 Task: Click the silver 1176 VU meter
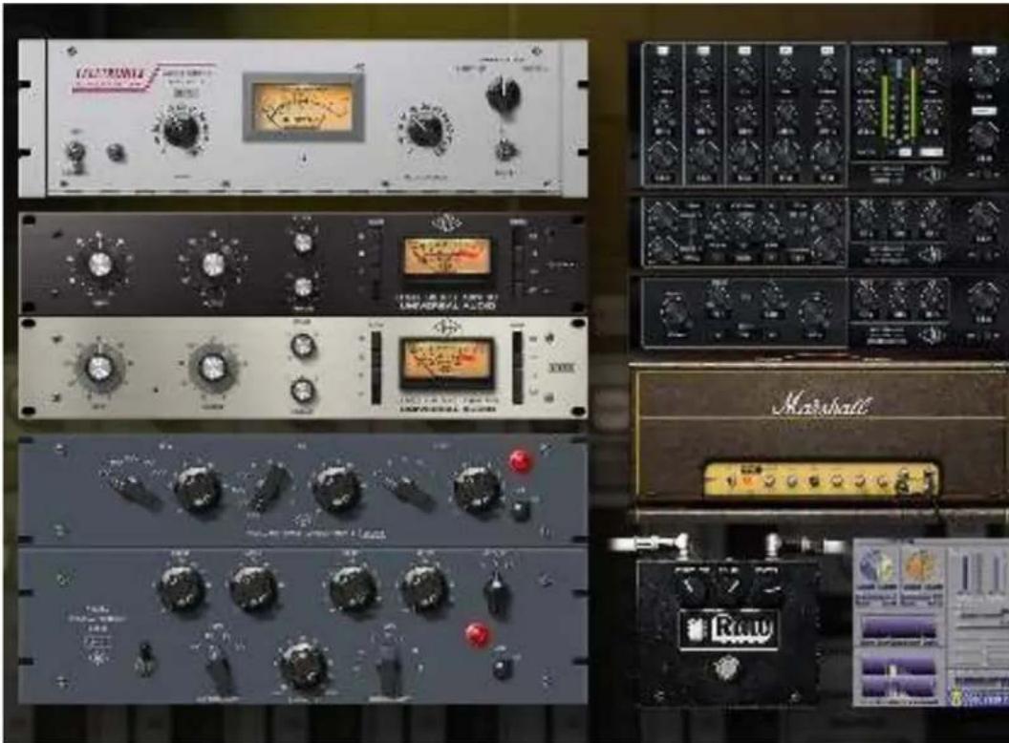(446, 364)
